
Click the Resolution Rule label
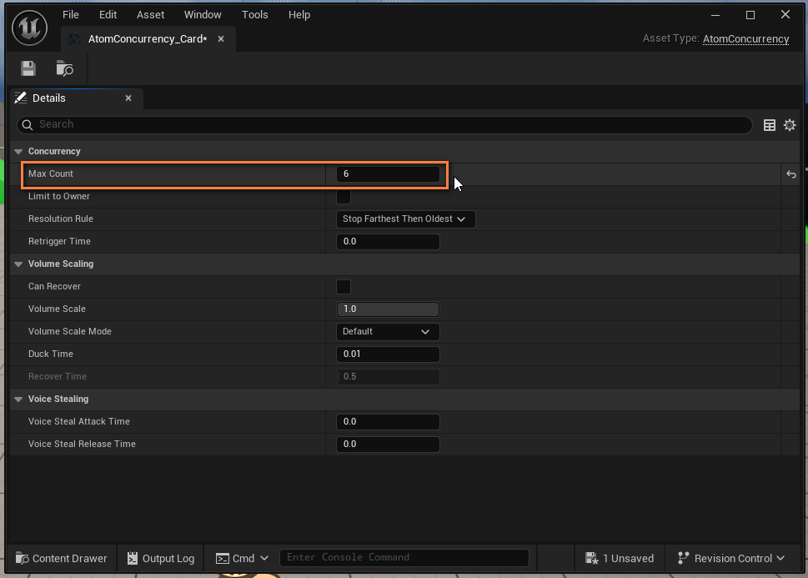point(61,219)
